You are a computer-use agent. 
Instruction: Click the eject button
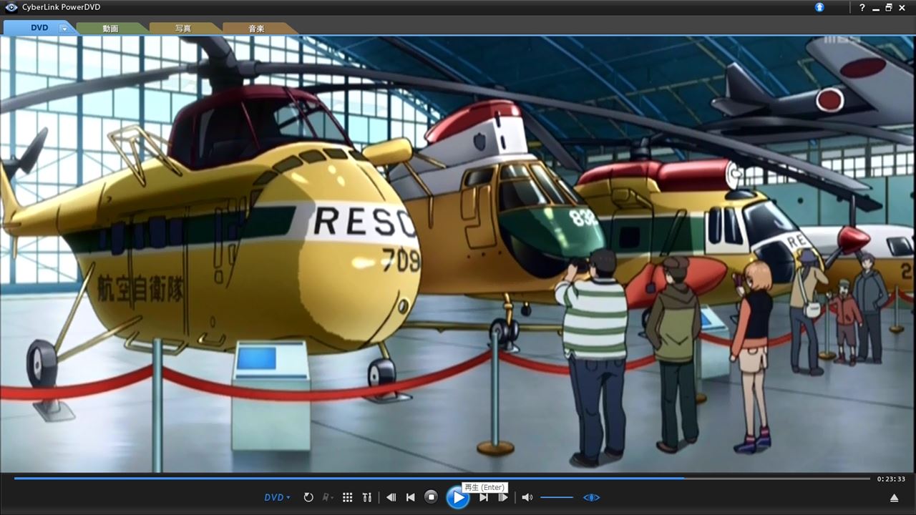(x=894, y=498)
